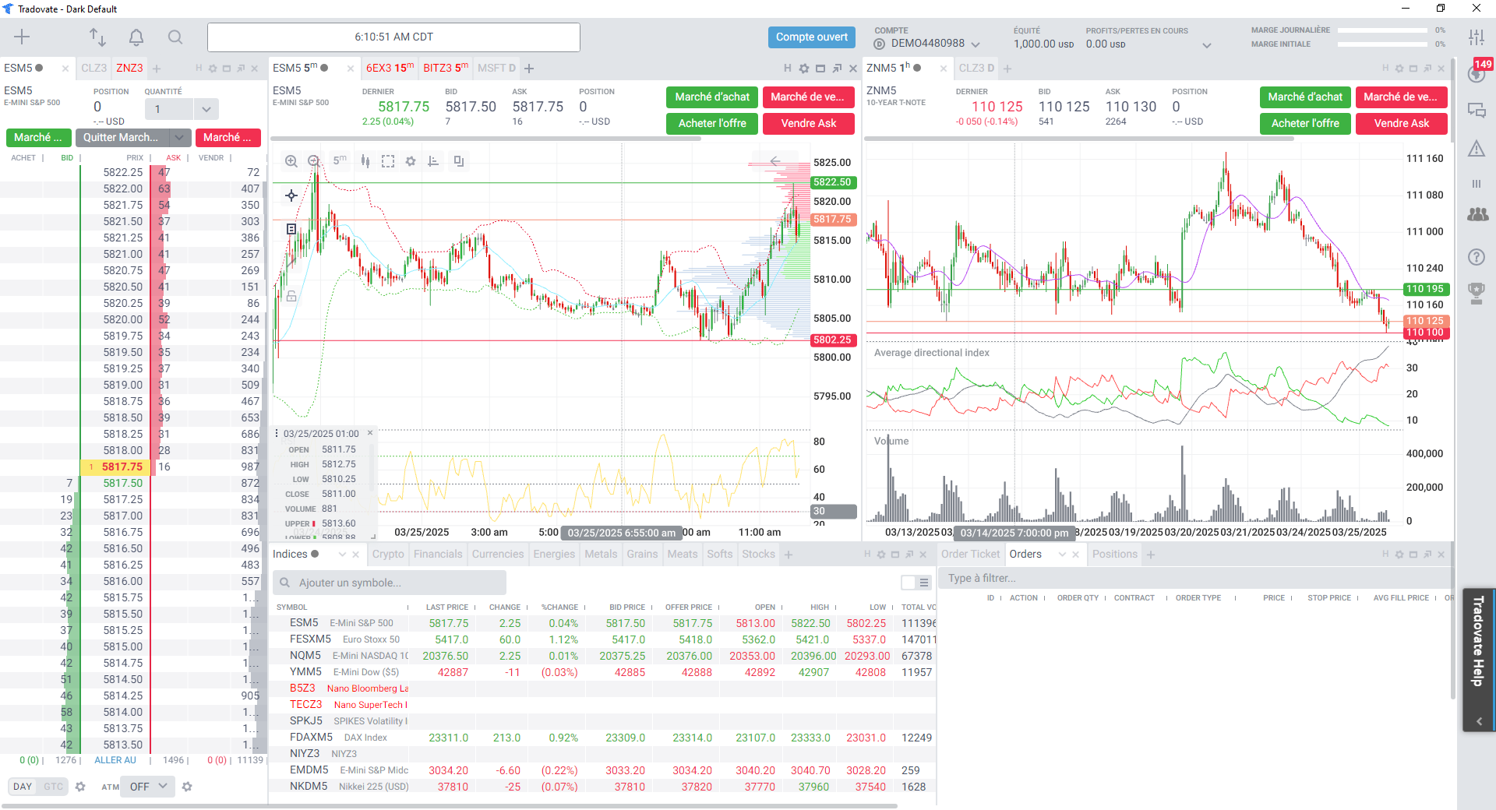Open ATM strategy OFF dropdown
1496x810 pixels.
point(149,787)
